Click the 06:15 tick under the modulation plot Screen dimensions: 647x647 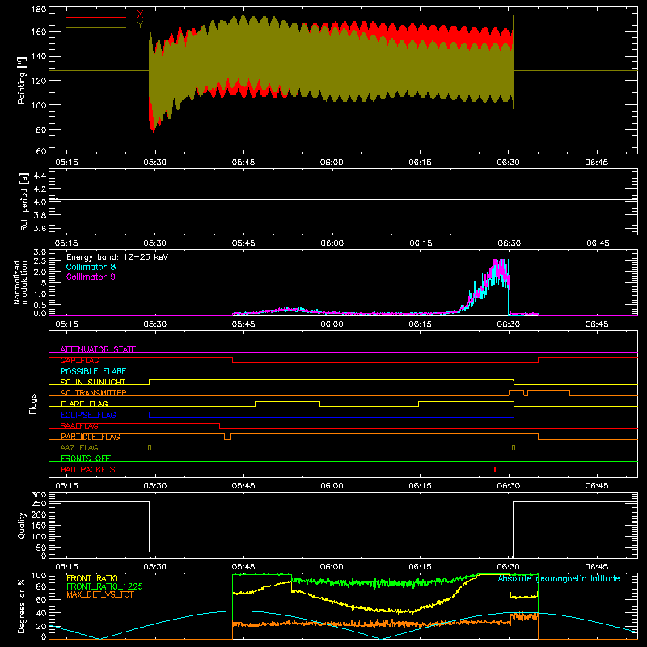[x=420, y=324]
